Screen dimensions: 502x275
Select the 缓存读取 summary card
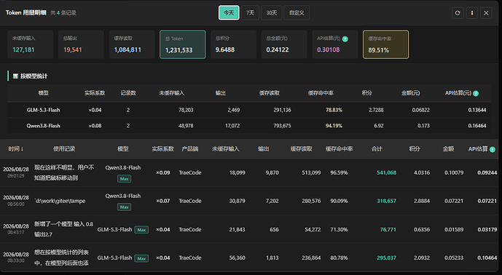pos(132,44)
